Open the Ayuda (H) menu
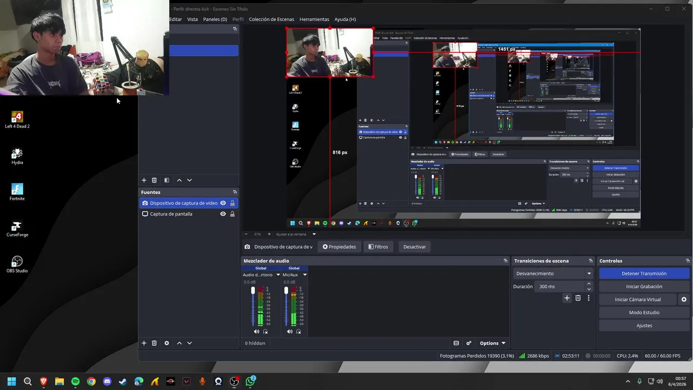The width and height of the screenshot is (693, 390). coord(345,19)
